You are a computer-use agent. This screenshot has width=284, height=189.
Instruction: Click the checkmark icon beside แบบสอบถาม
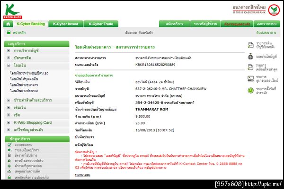[x=9, y=145]
